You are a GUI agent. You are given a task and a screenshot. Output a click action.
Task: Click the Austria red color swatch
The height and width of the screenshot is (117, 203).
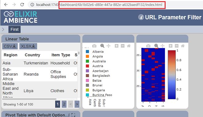87,66
